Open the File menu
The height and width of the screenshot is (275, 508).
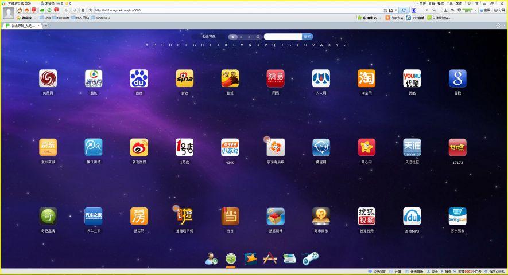click(422, 3)
